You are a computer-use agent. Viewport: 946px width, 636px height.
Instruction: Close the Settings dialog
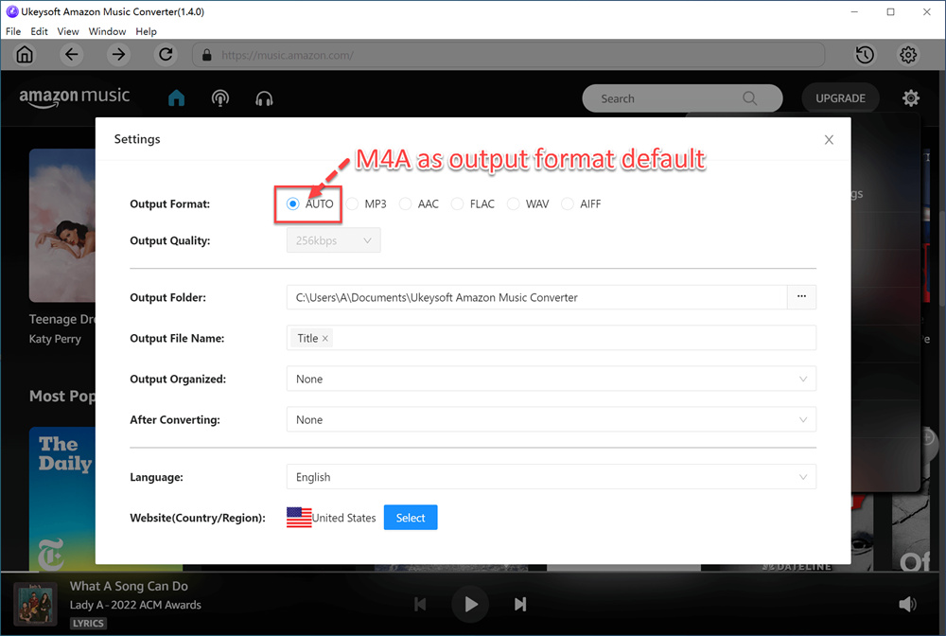click(829, 140)
